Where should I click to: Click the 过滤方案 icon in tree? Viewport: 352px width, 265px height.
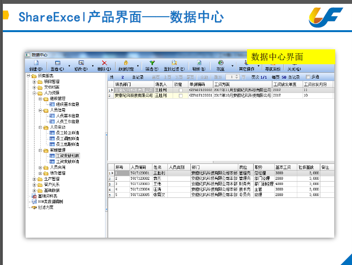pyautogui.click(x=34, y=207)
